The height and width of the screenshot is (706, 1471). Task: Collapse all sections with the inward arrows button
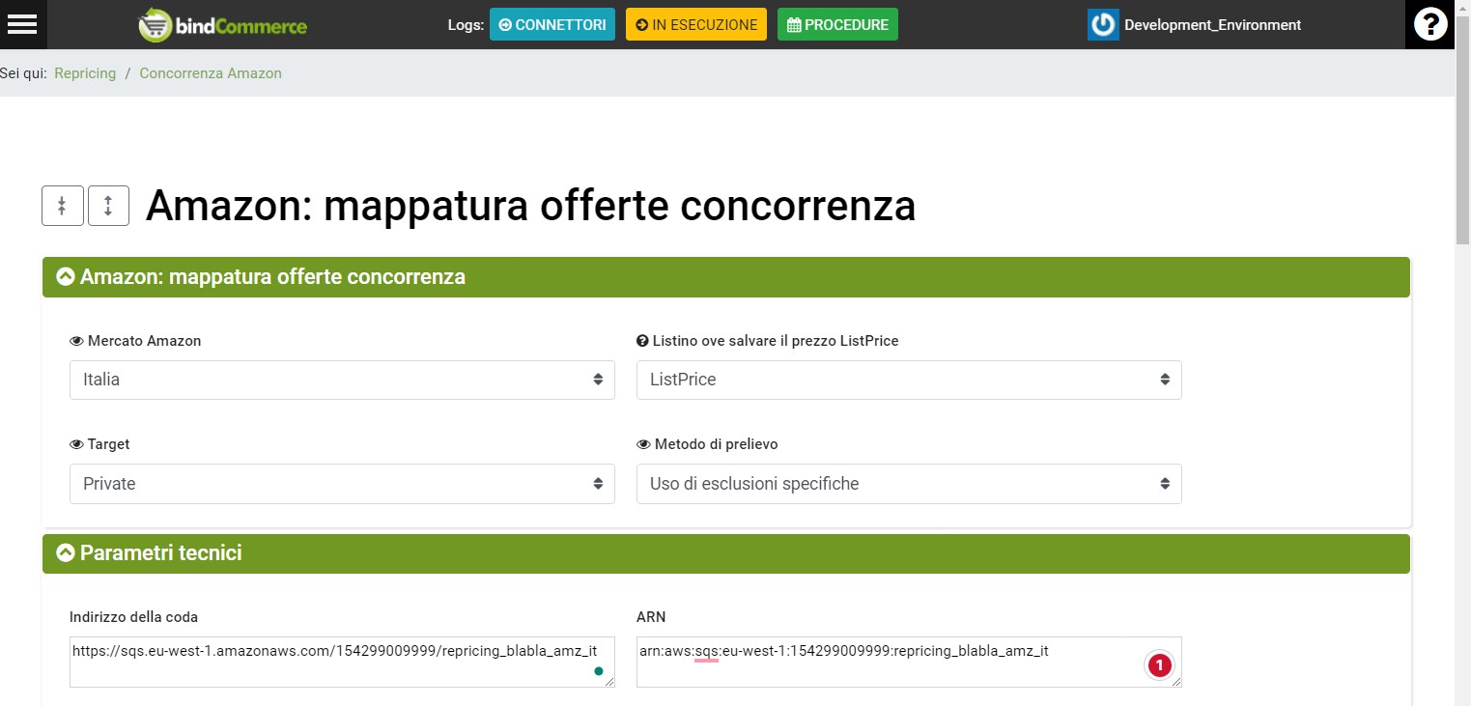(62, 206)
